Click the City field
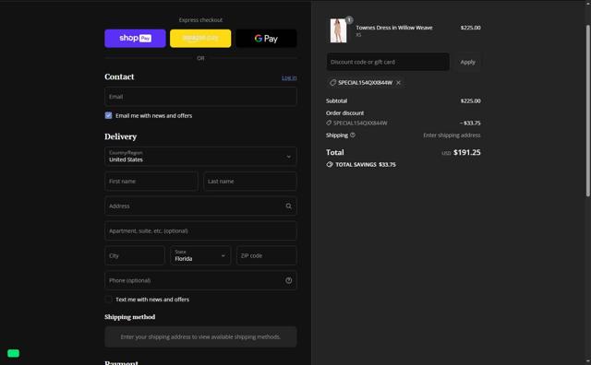This screenshot has height=365, width=591. (135, 256)
